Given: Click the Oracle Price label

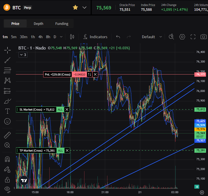Looking at the screenshot, I should (127, 5).
